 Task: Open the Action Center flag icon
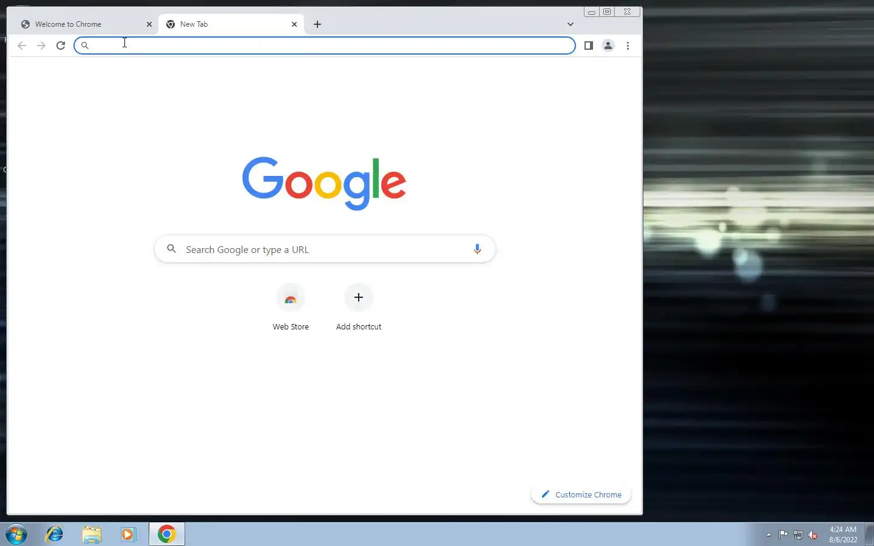[784, 534]
